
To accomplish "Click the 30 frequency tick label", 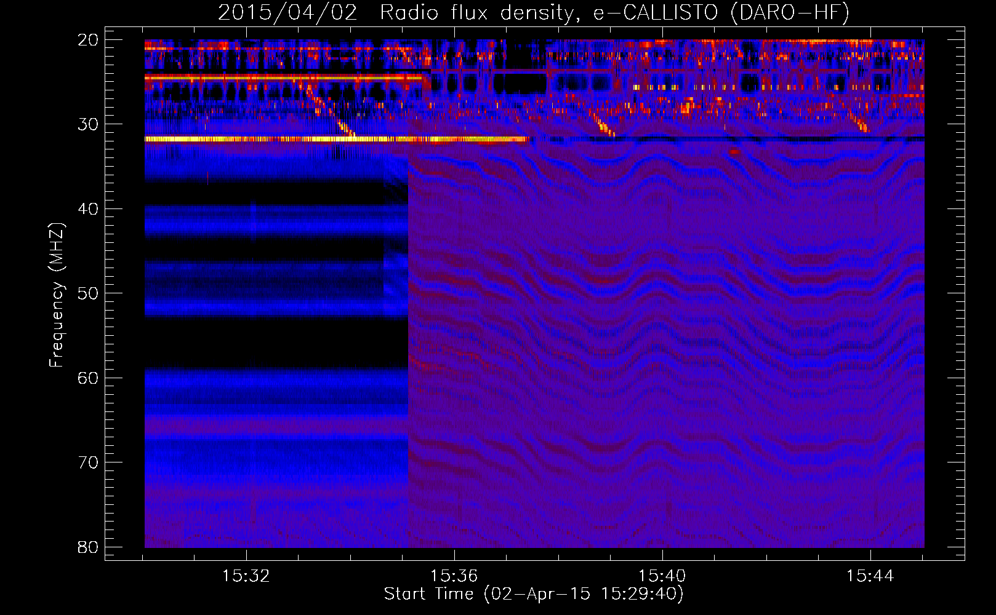I will pyautogui.click(x=89, y=124).
